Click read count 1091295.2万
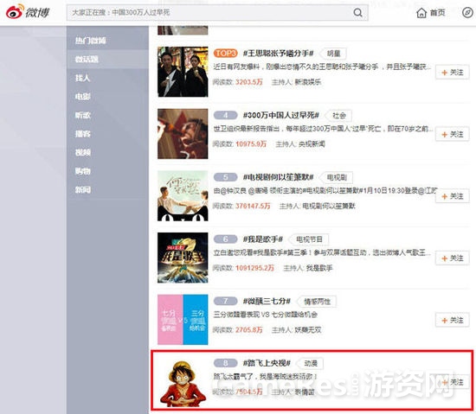The width and height of the screenshot is (476, 414). click(254, 268)
